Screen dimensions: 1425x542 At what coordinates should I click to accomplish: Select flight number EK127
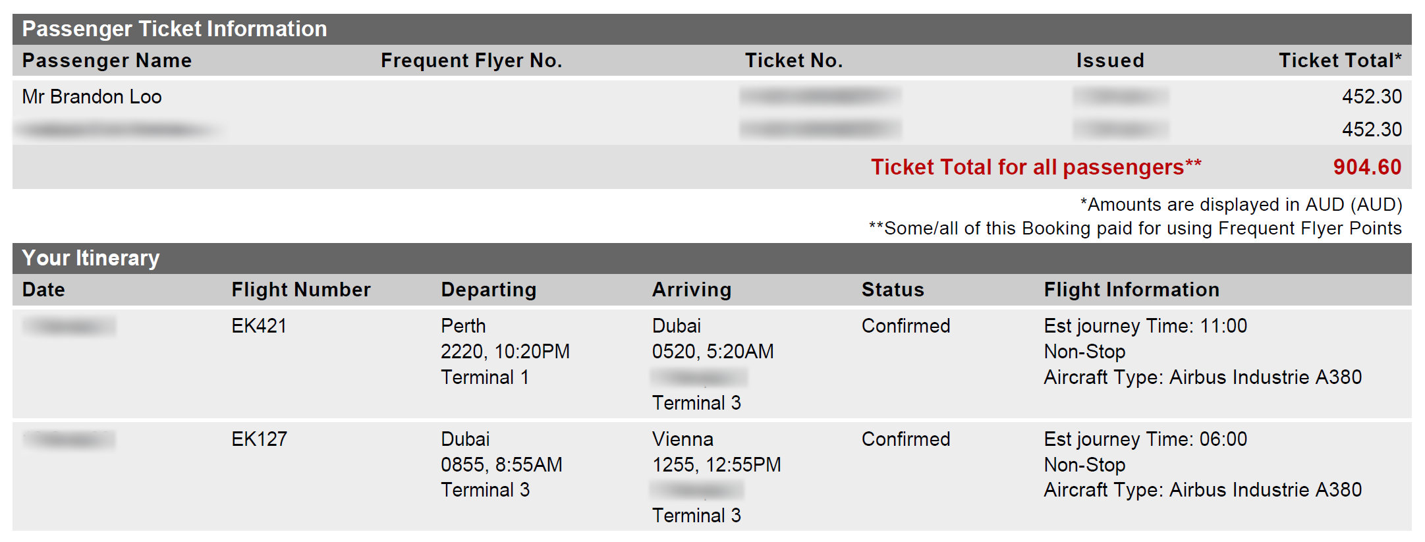point(259,439)
